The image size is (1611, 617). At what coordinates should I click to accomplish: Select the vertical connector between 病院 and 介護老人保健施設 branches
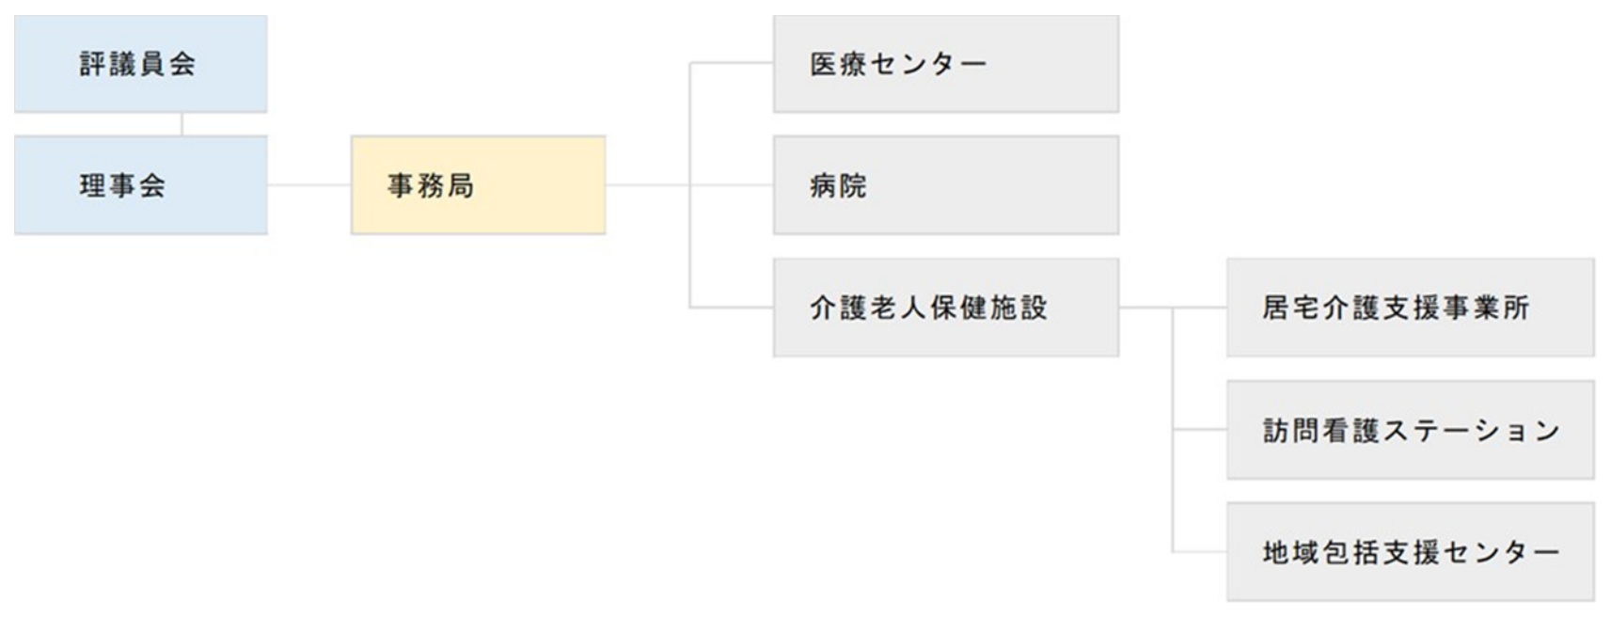(690, 246)
